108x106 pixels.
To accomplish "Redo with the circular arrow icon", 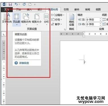I will click(24, 4).
